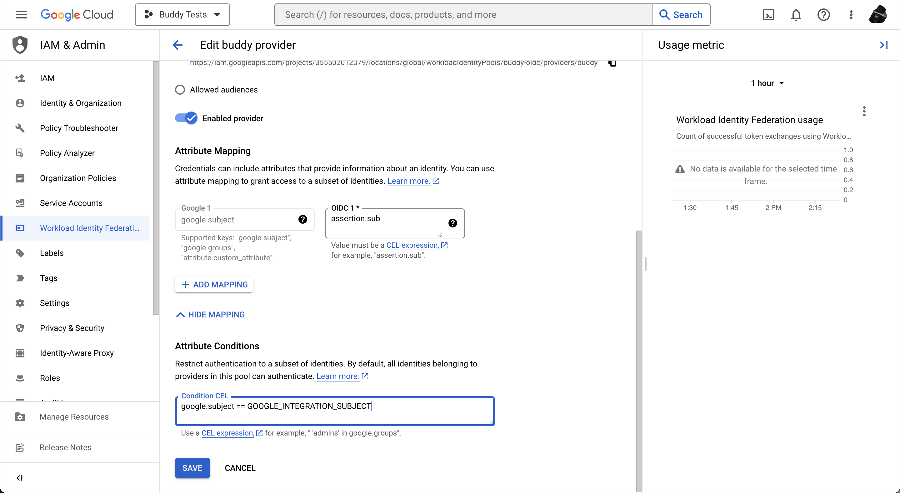Click the sidebar vertical scrollbar
Image resolution: width=900 pixels, height=493 pixels.
[x=156, y=188]
